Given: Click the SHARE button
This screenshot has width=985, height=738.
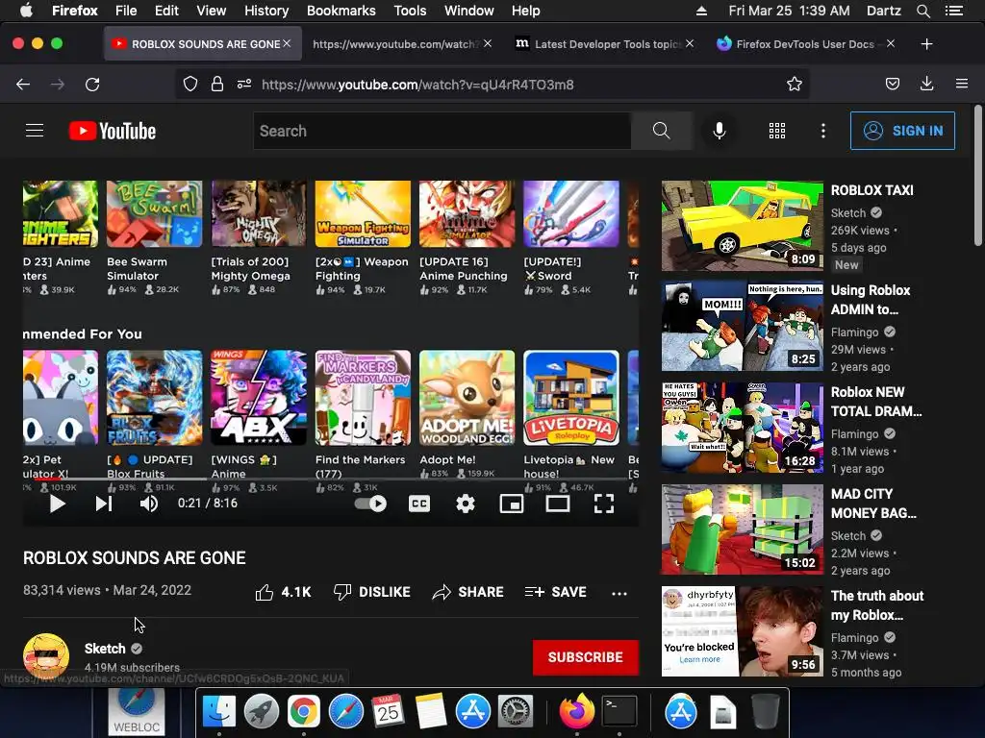Looking at the screenshot, I should pos(468,592).
